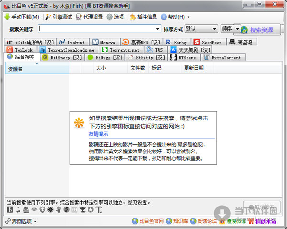Switch to the BTScene tab
Screen dimensions: 287x229
coord(184,57)
